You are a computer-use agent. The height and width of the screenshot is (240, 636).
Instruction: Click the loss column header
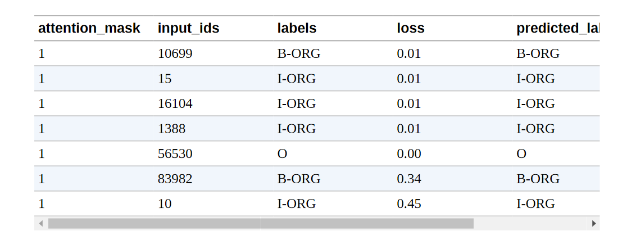coord(411,28)
